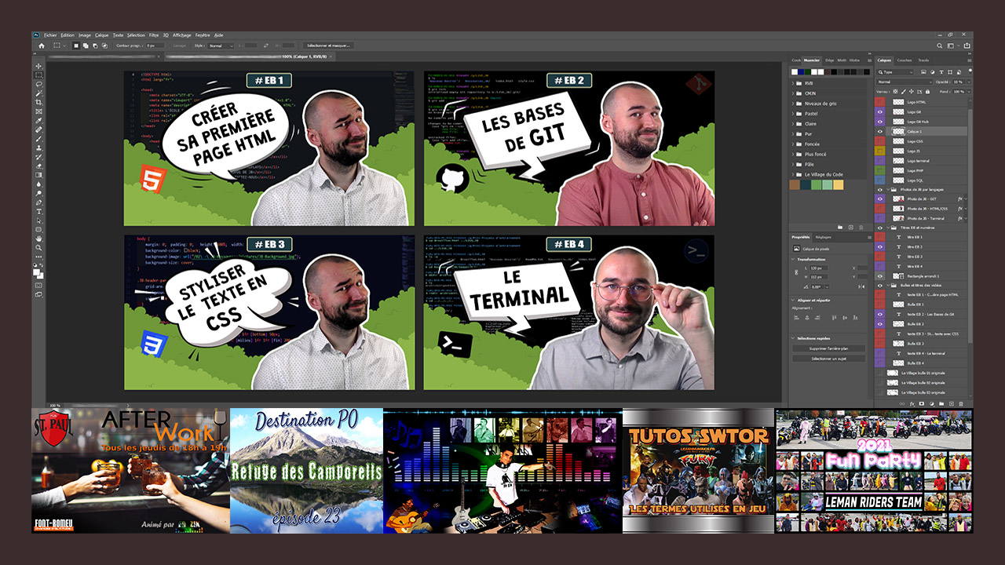Select the Hand tool
Image resolution: width=1005 pixels, height=565 pixels.
38,239
